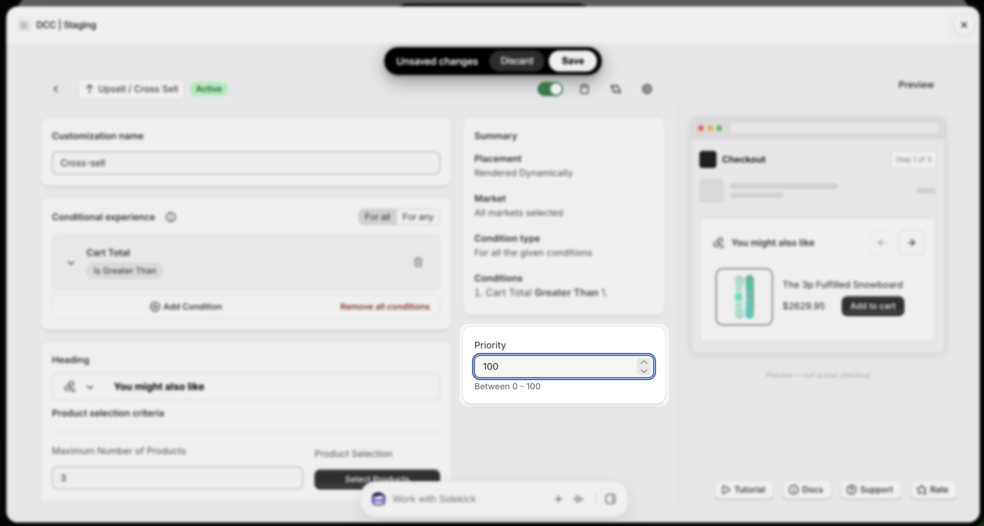Viewport: 984px width, 526px height.
Task: Select the For any condition mode
Action: tap(418, 217)
